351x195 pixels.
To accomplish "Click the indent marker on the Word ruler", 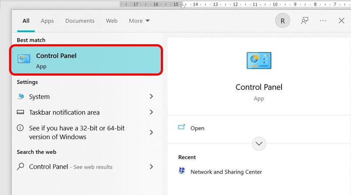I will point(183,6).
